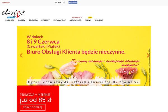The height and width of the screenshot is (112, 168).
Task: Click the 'Bądź na bieżąco' label
Action: [x=77, y=17]
